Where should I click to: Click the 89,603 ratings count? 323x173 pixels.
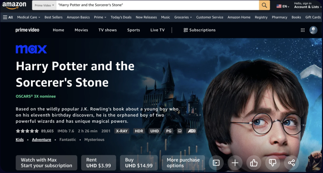(x=47, y=131)
